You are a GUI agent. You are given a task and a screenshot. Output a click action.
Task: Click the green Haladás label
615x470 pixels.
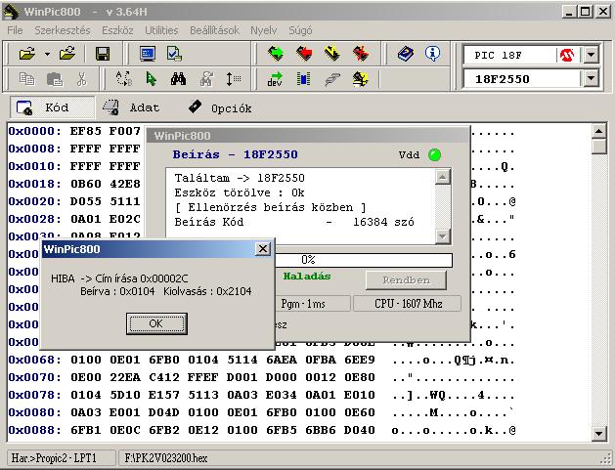(x=307, y=276)
